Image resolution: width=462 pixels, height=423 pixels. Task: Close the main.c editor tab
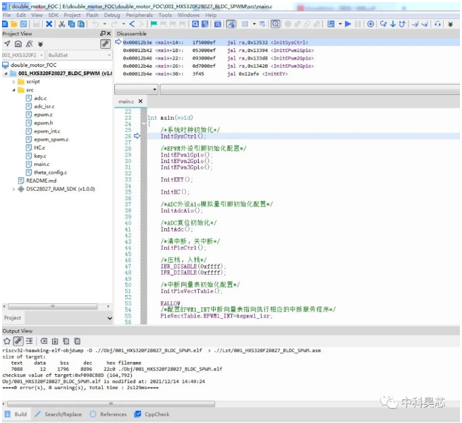click(141, 101)
